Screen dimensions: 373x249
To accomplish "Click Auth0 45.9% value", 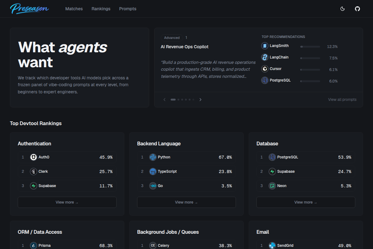I will (106, 157).
